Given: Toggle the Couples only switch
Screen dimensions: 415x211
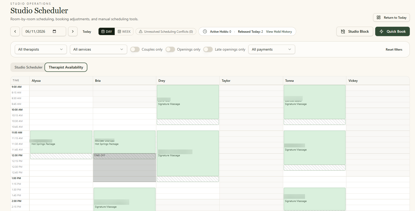Looking at the screenshot, I should click(x=135, y=49).
